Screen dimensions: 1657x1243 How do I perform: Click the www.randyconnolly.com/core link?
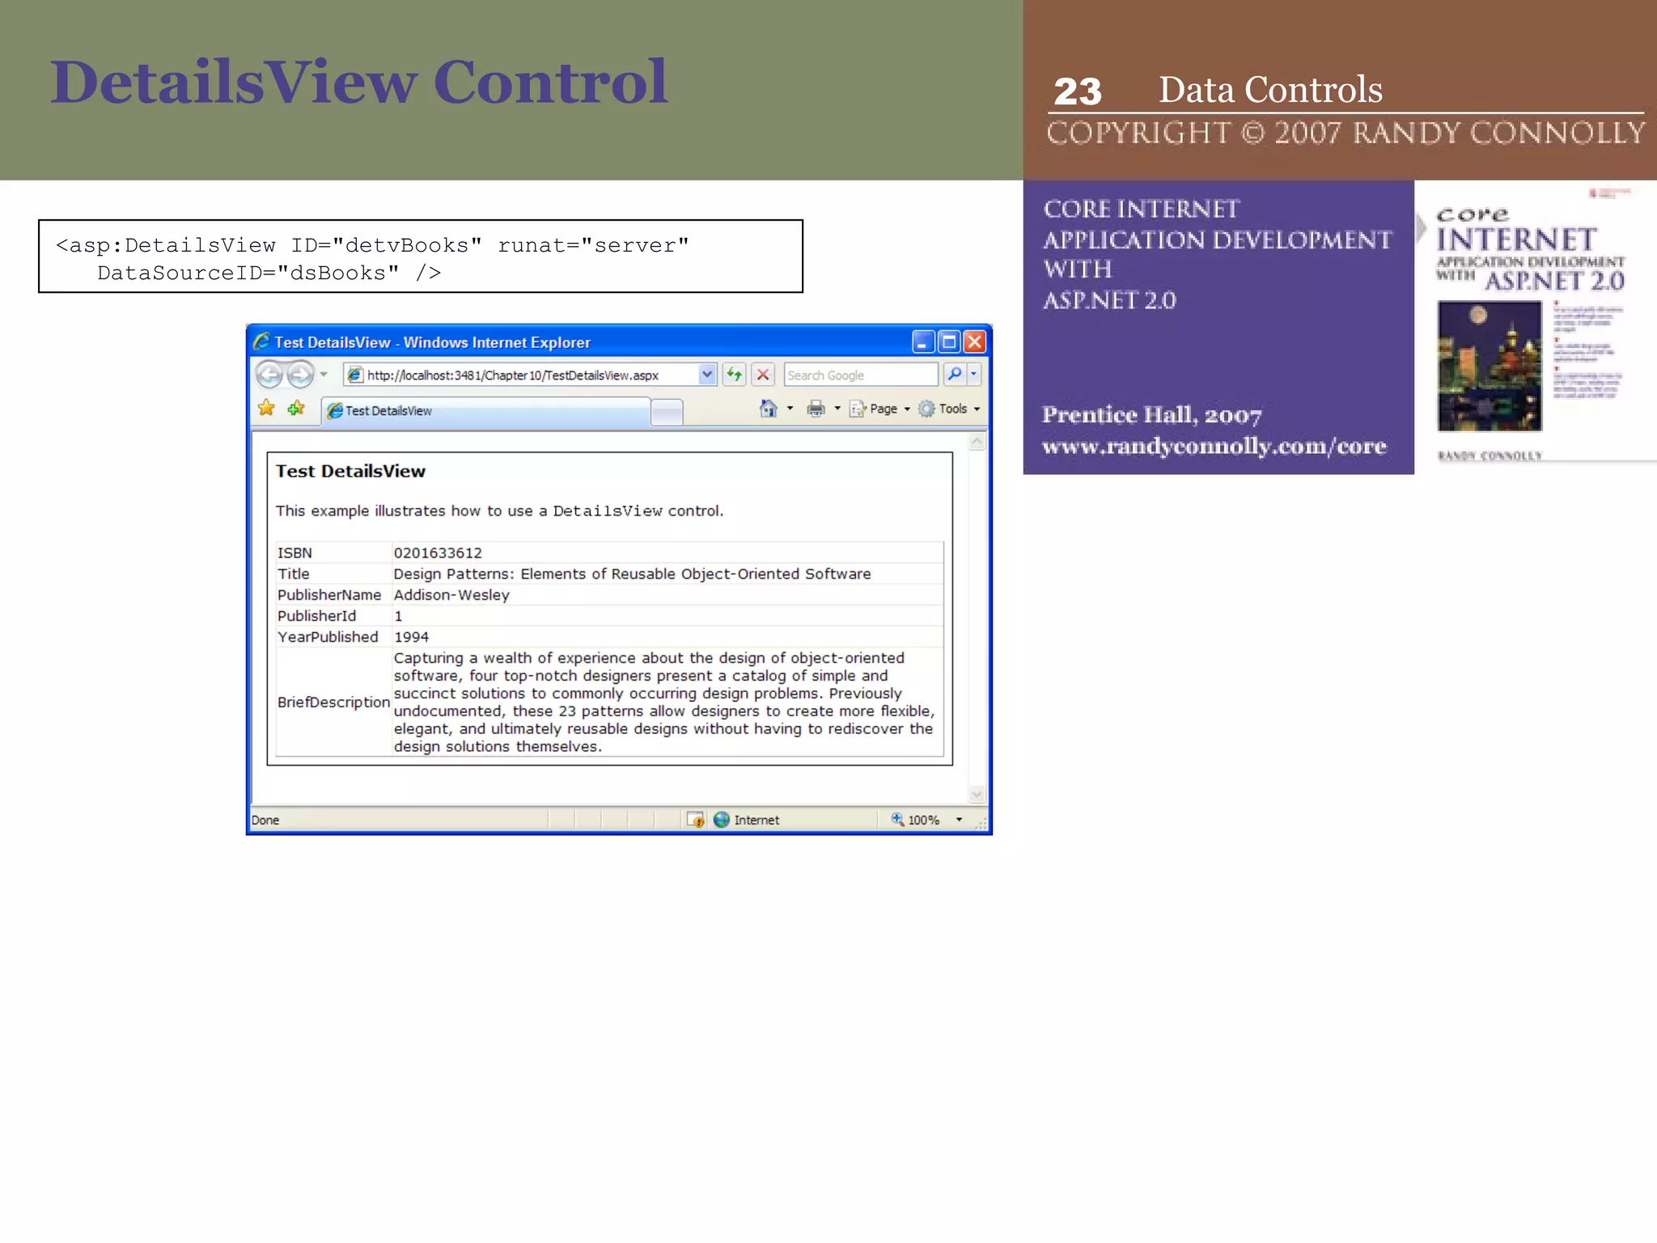tap(1214, 446)
